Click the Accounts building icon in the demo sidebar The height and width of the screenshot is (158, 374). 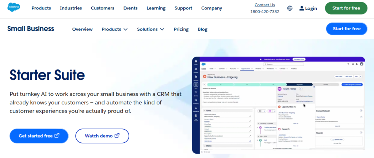coord(196,76)
